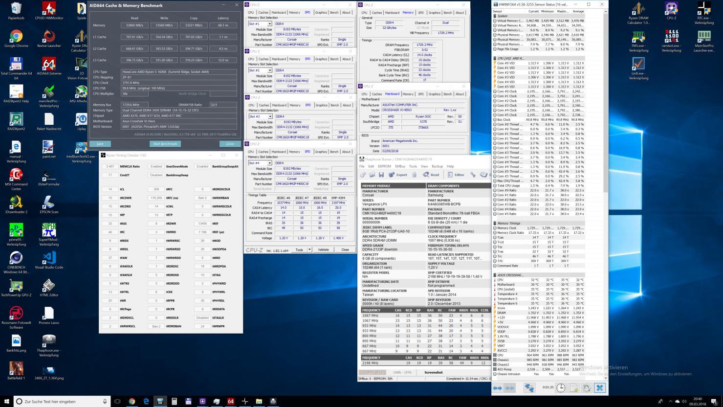Click the tCL value field in Ryzen Timing Checker
Screen dimensions: 723x407
(x=110, y=189)
